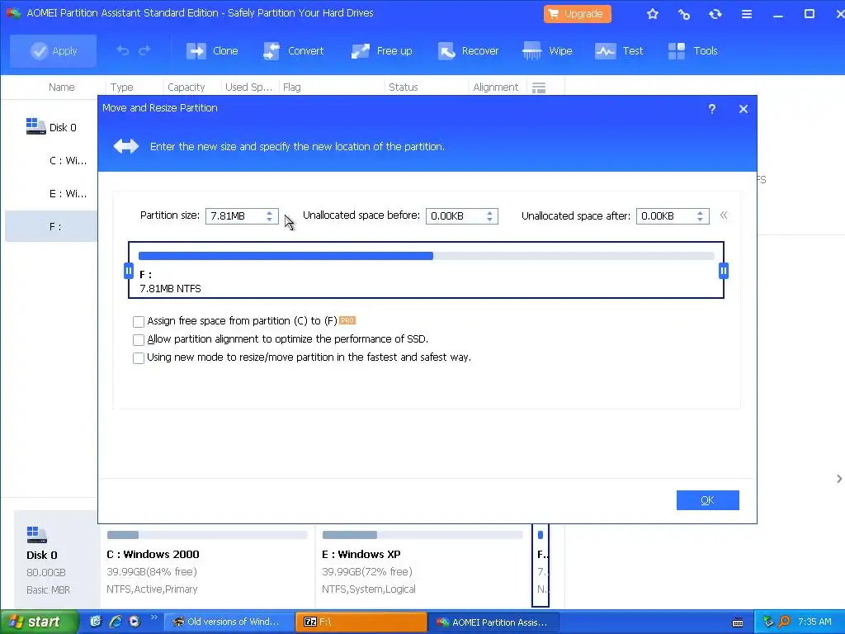Click the Undo arrow icon

[123, 50]
